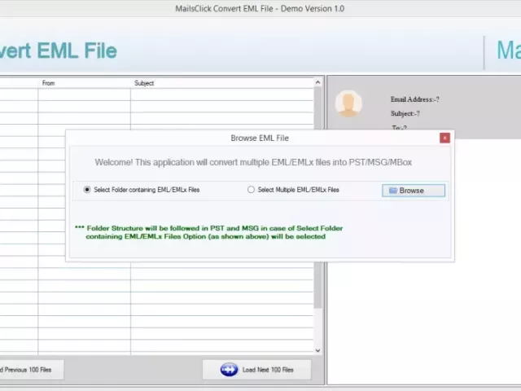Click the MailsClick Convert EML File window title
The image size is (521, 391).
260,9
